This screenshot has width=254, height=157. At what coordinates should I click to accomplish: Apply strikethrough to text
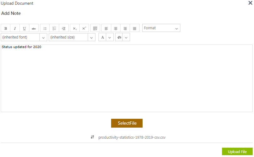coord(34,28)
